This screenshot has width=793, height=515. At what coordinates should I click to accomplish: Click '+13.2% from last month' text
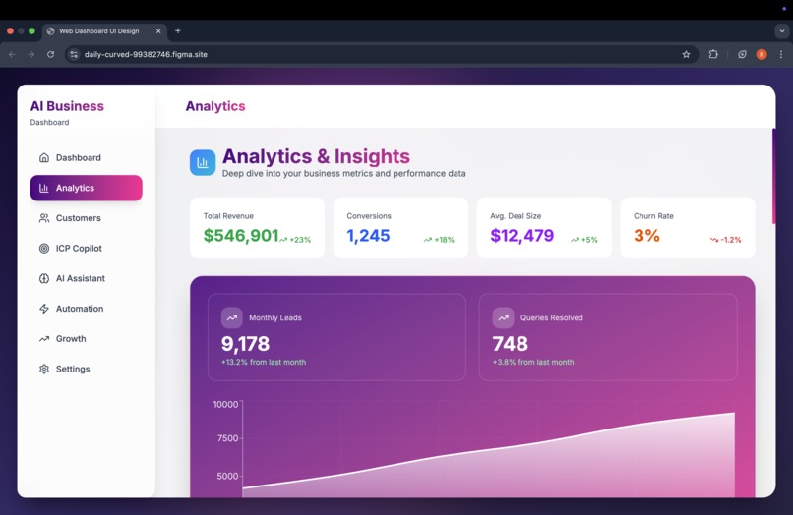tap(264, 362)
